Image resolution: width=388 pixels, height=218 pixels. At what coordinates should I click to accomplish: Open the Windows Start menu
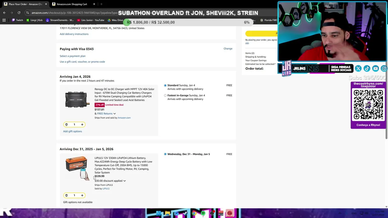[159, 213]
